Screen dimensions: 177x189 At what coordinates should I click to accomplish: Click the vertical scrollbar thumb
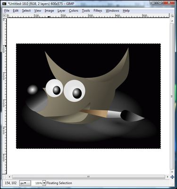[172, 97]
